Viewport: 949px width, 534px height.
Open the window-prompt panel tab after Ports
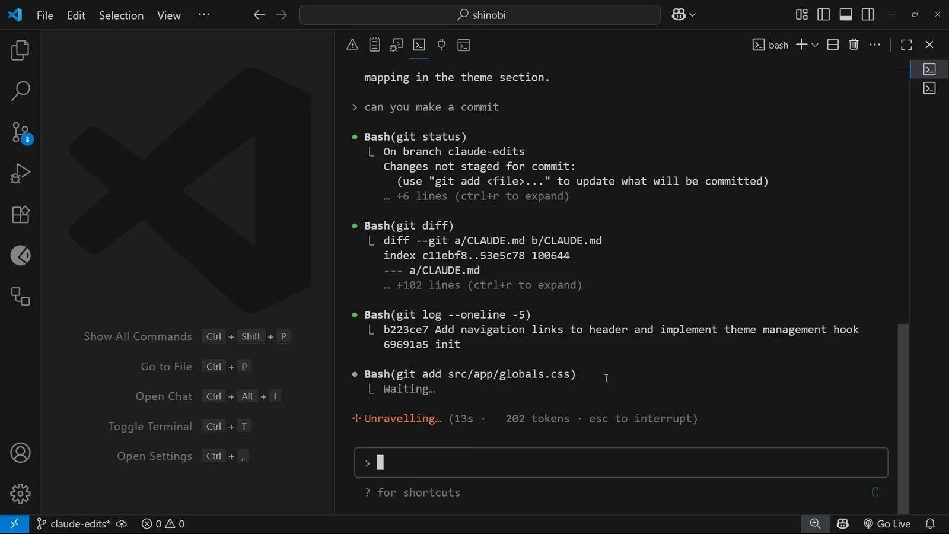click(464, 44)
